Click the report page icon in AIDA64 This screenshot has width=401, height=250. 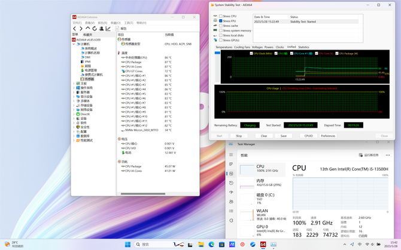pos(117,29)
